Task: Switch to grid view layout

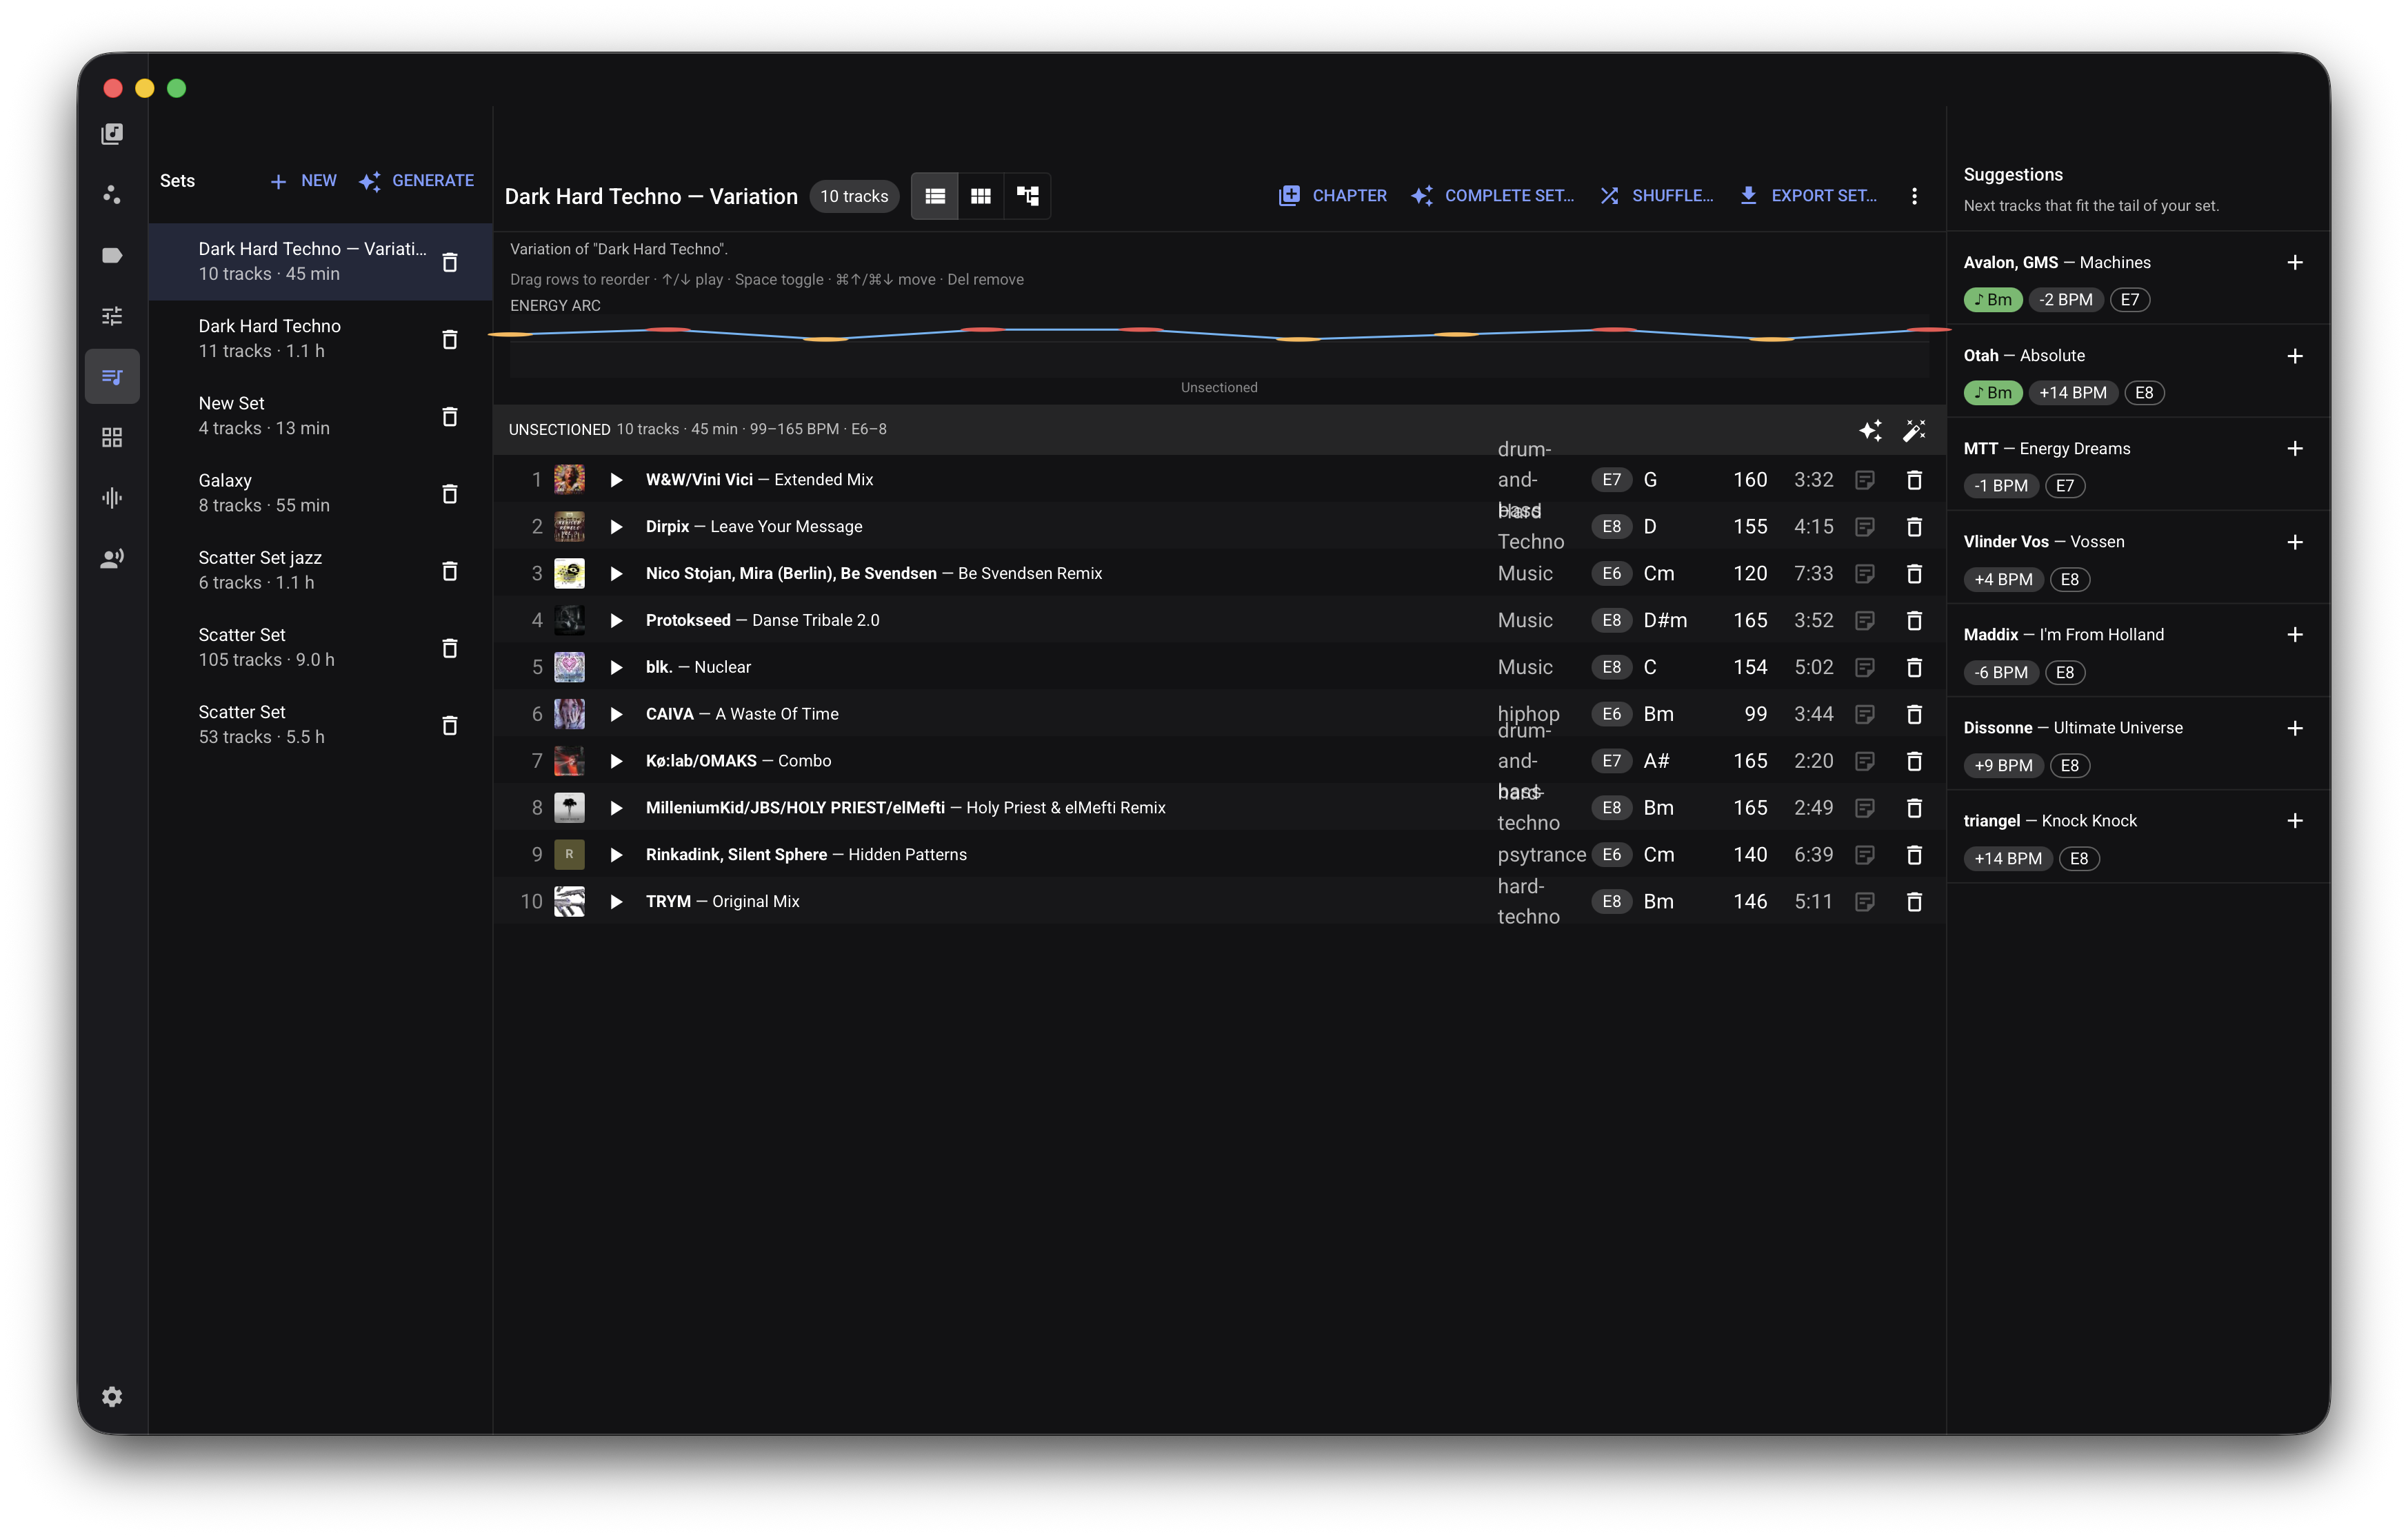Action: (x=981, y=196)
